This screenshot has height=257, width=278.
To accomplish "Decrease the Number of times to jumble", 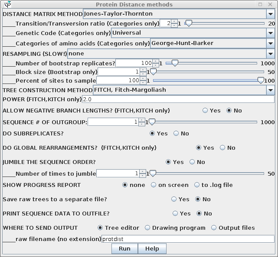I will click(x=142, y=176).
